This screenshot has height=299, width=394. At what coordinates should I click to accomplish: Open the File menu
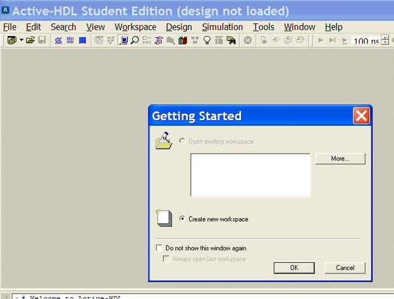point(9,27)
